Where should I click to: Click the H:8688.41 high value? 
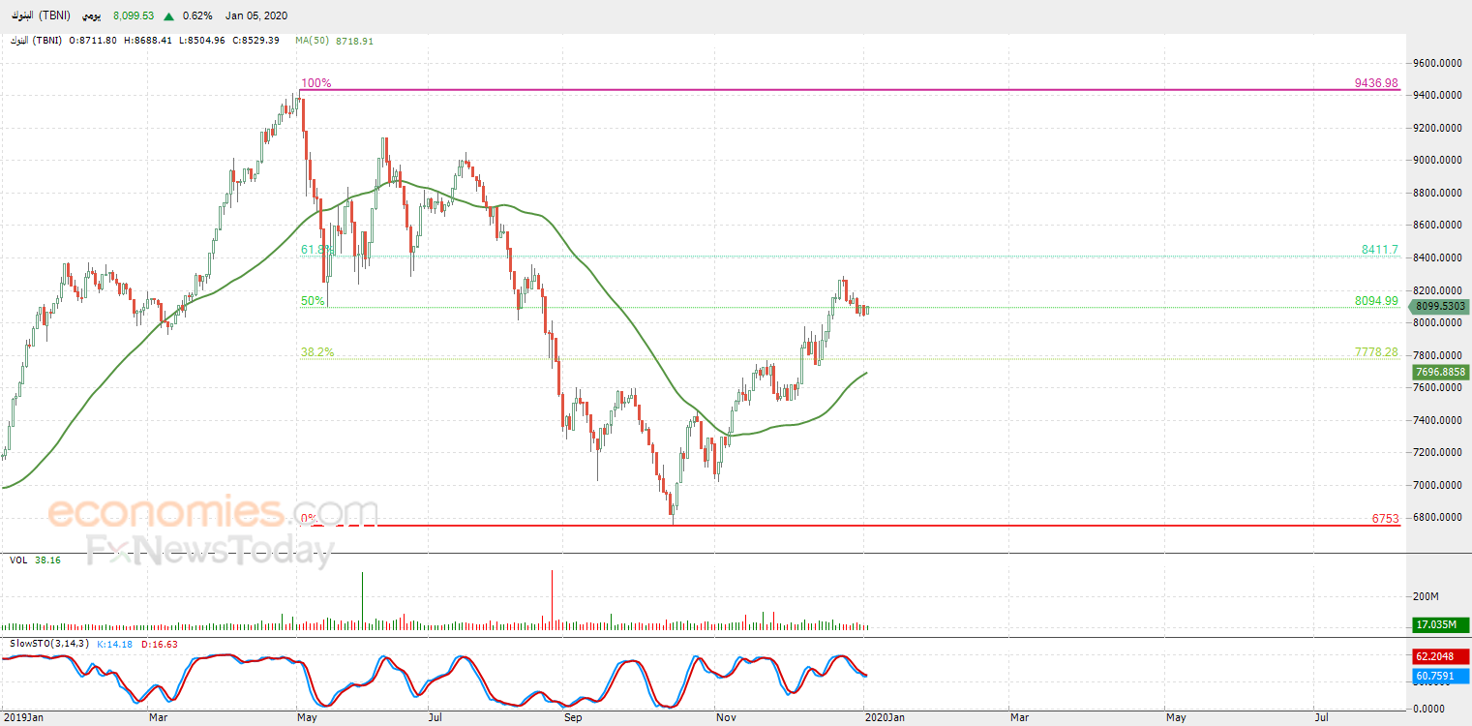[x=147, y=41]
